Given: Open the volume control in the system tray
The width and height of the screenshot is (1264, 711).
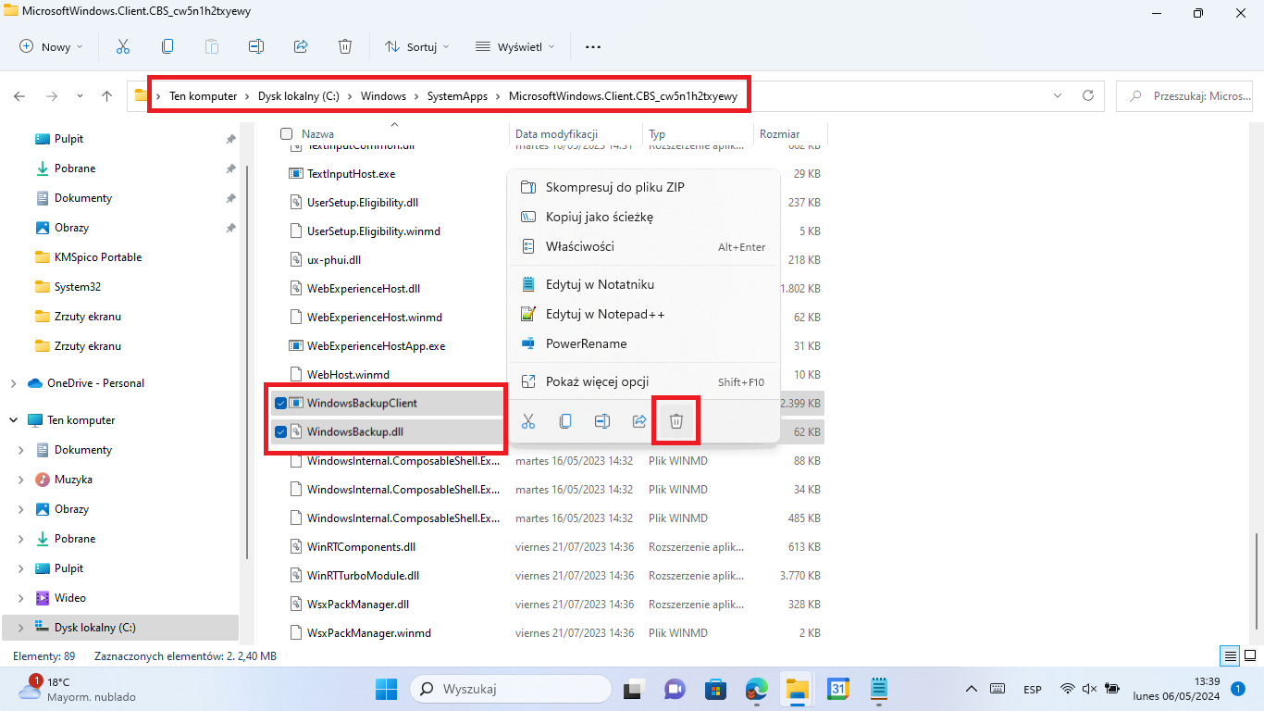Looking at the screenshot, I should click(1089, 689).
